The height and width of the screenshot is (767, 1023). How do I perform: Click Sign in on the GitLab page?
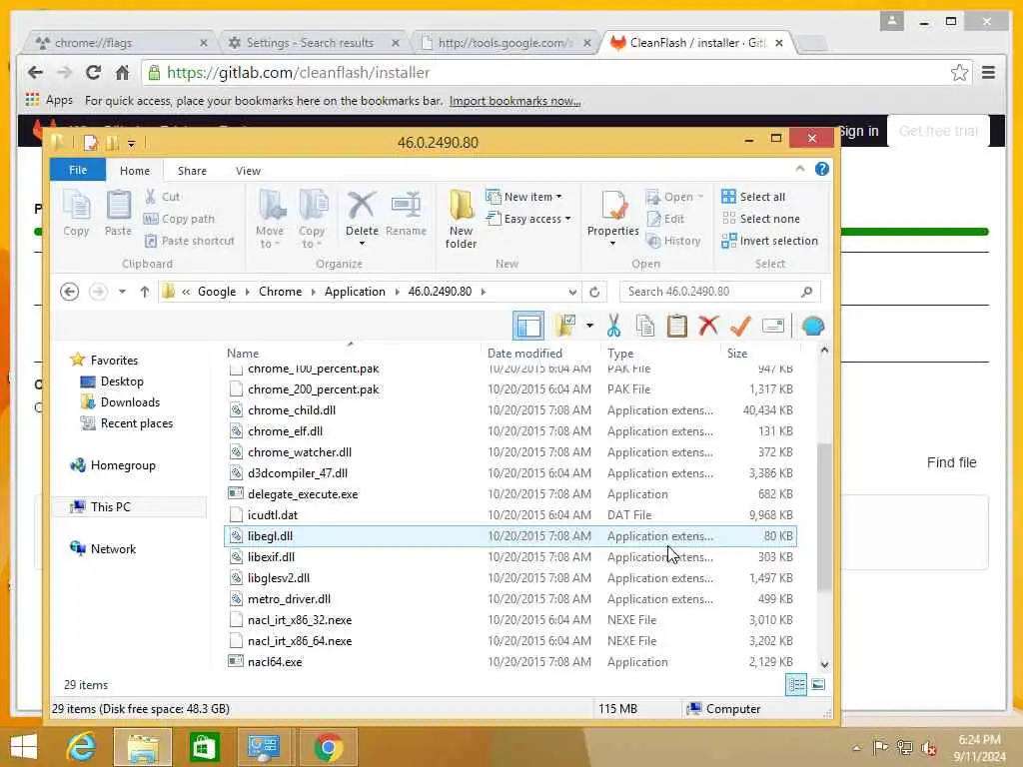tap(858, 131)
